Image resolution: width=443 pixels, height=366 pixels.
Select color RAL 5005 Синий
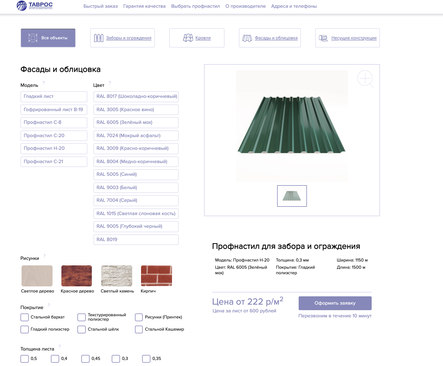(x=136, y=174)
